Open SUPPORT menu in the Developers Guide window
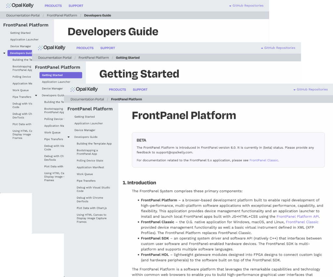This screenshot has height=277, width=333. pyautogui.click(x=76, y=6)
